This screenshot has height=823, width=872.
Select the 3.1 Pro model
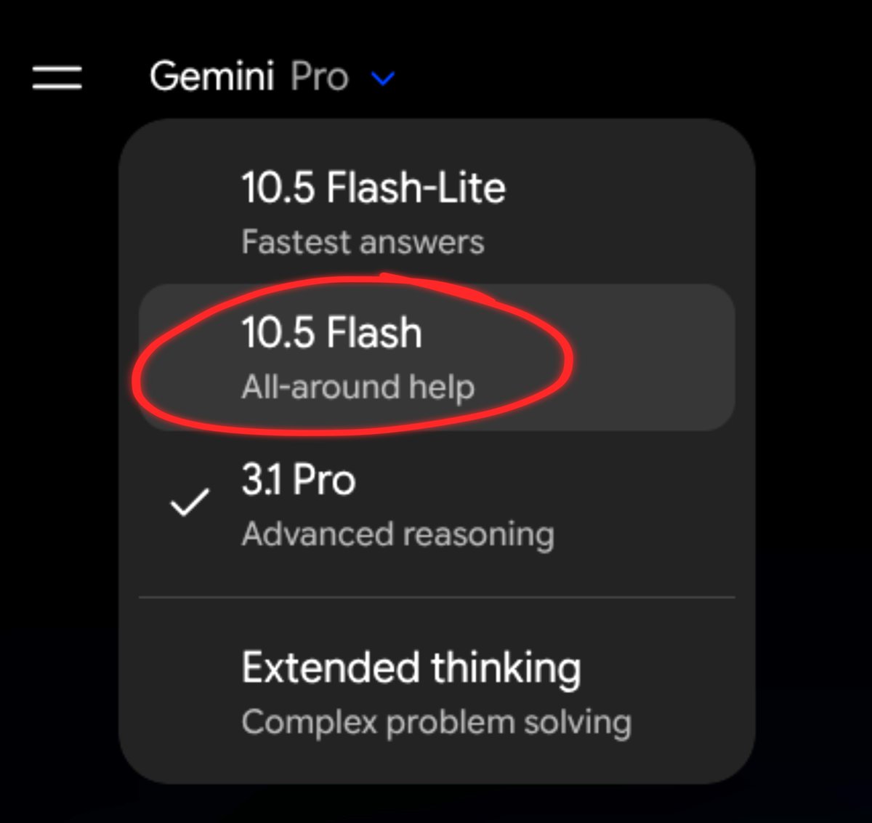click(436, 505)
